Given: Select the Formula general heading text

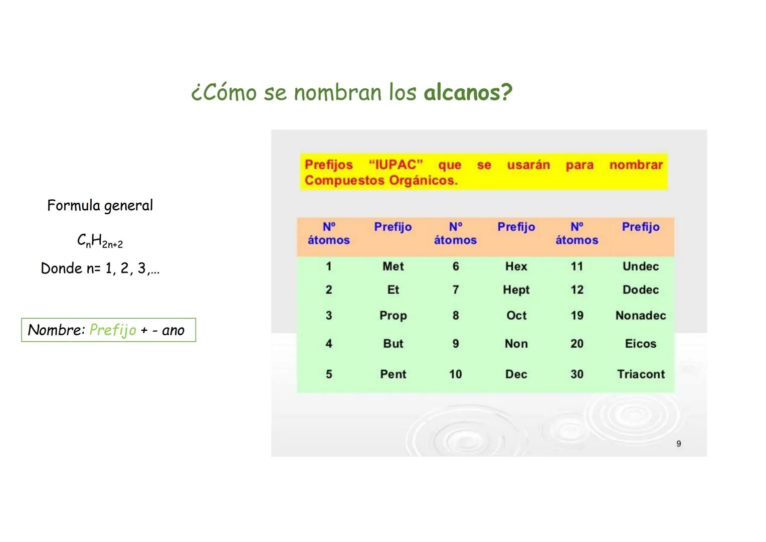Looking at the screenshot, I should tap(100, 205).
